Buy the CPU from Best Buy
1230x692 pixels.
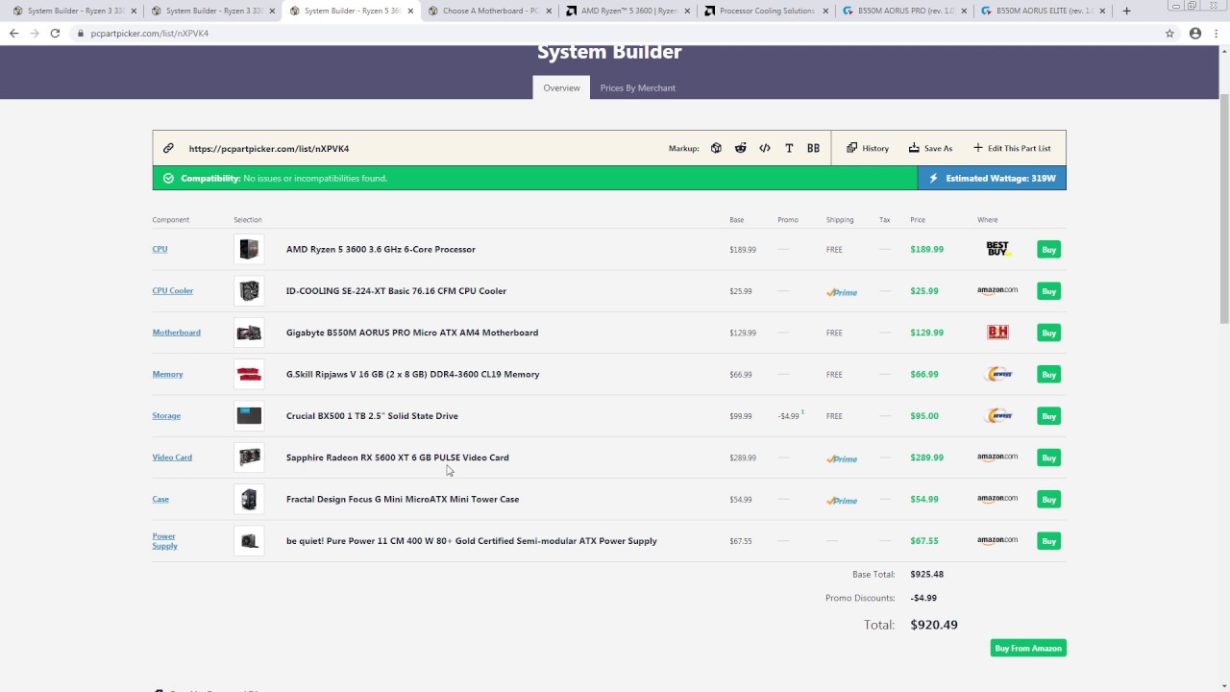point(1048,250)
